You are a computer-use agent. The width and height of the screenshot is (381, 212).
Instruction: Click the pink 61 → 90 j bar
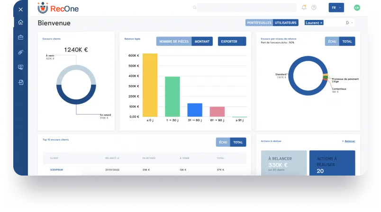click(217, 112)
